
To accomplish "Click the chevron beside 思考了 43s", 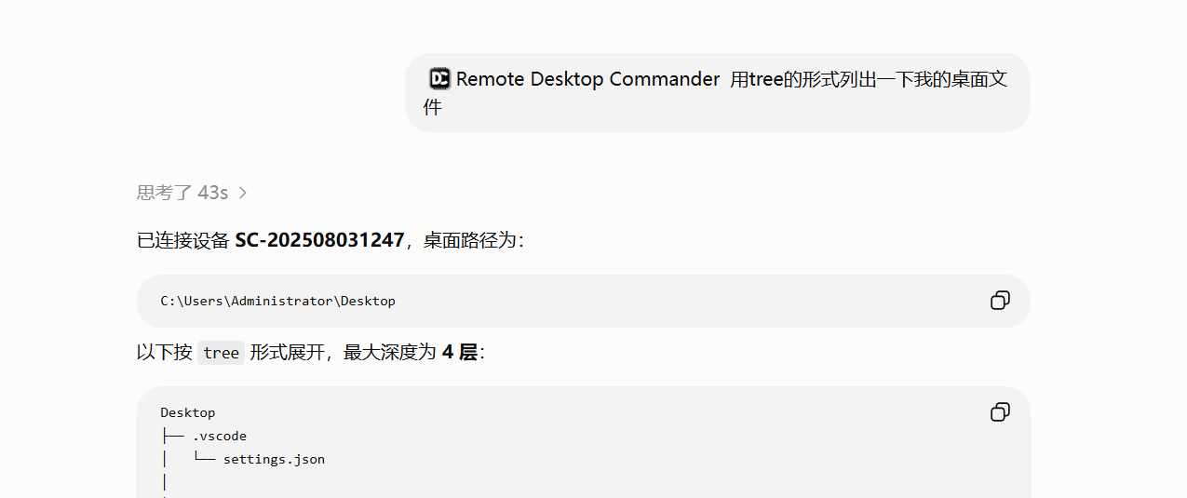I will (243, 193).
